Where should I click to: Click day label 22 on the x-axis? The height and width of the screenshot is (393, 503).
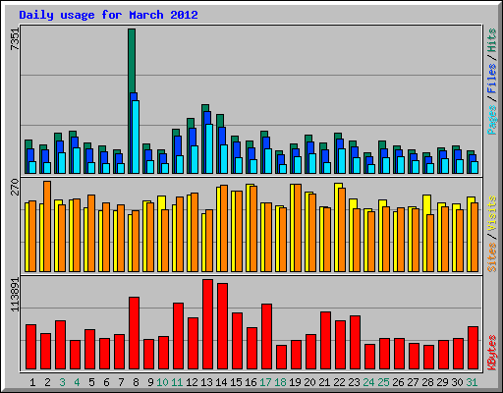click(339, 382)
